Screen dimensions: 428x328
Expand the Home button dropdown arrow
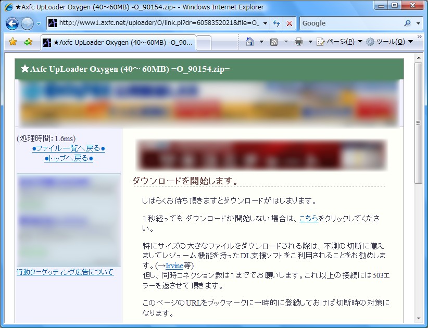pos(261,42)
